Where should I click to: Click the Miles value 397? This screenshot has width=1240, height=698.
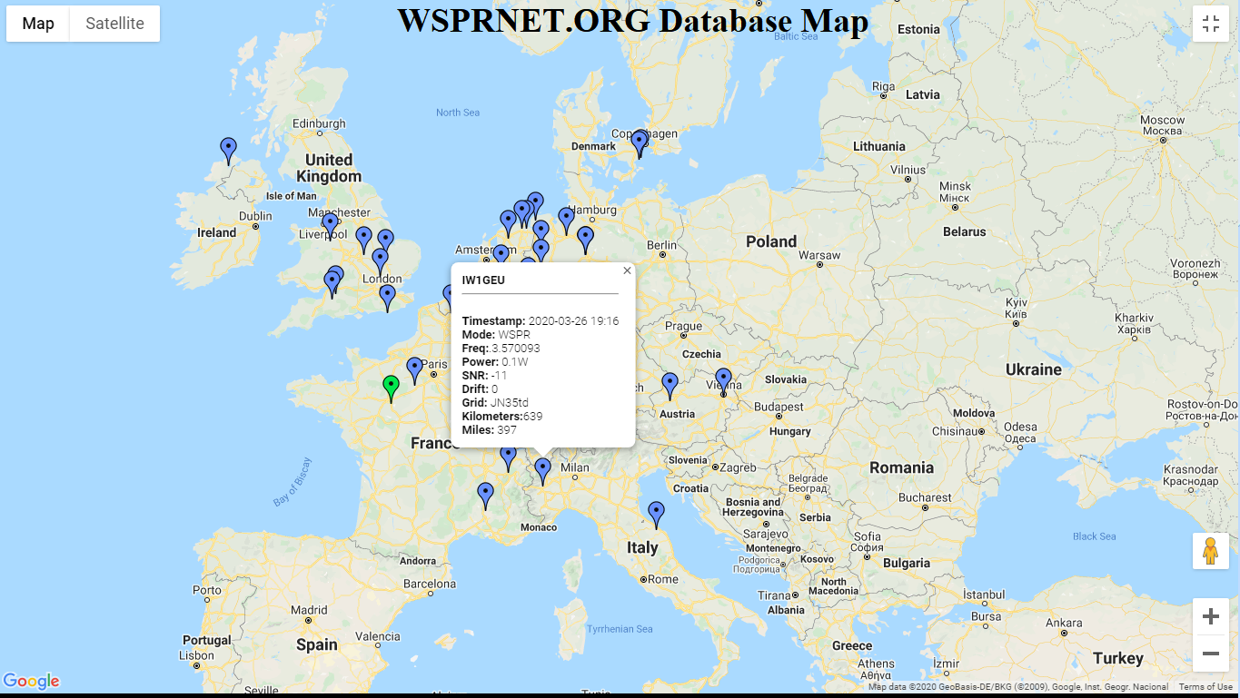(507, 430)
